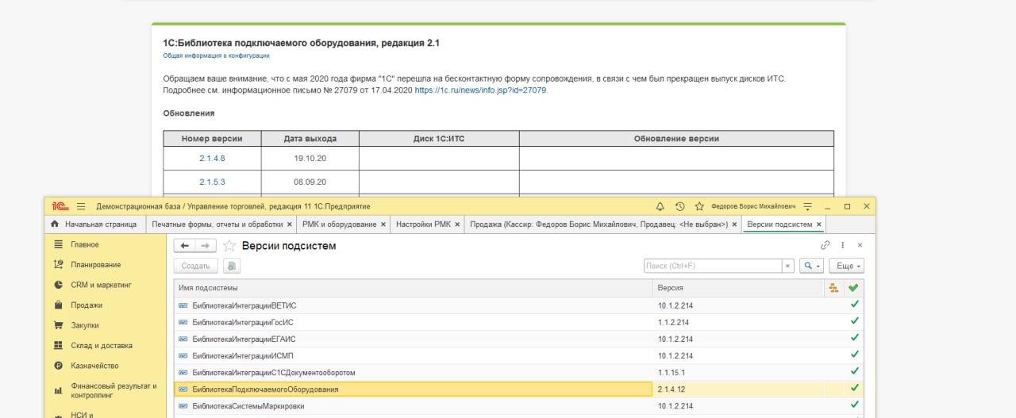Viewport: 1016px width, 418px height.
Task: Click checkmark in БиблиотекаИнтеграцииВЕТИС row
Action: pos(854,305)
